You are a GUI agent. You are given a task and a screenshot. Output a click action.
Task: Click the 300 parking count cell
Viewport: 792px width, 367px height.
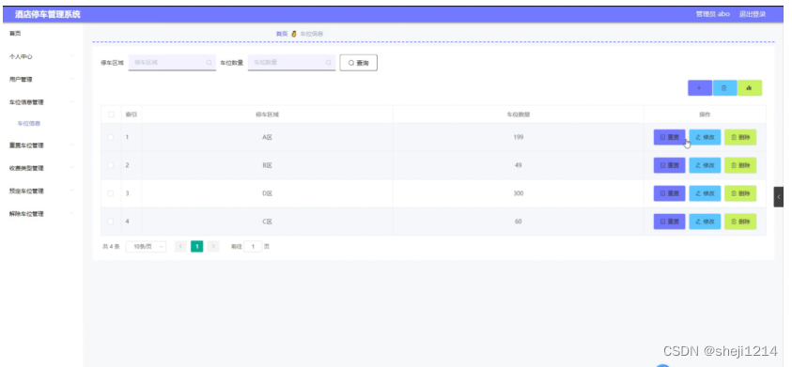point(519,193)
